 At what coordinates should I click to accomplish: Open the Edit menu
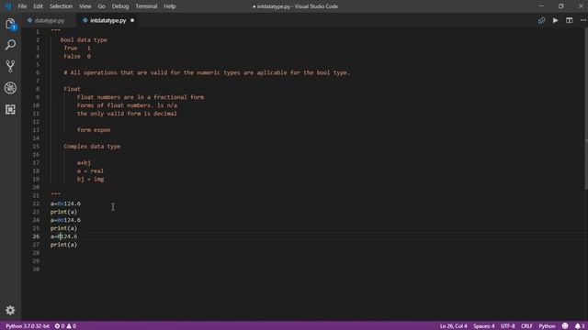point(38,6)
